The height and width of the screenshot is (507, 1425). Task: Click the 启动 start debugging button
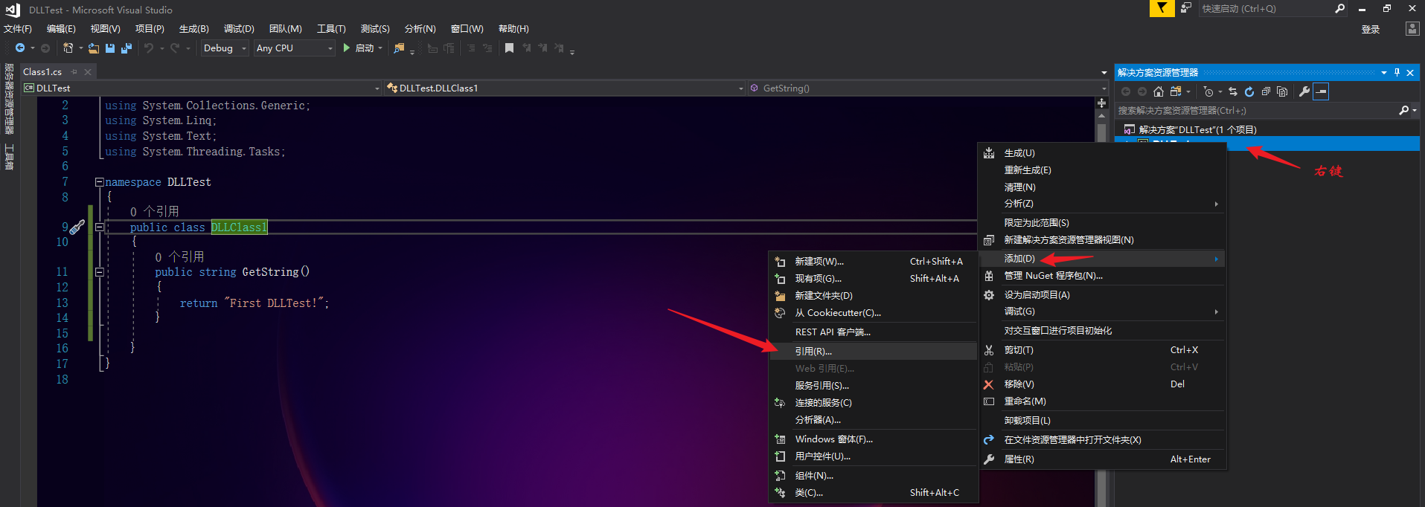click(359, 48)
